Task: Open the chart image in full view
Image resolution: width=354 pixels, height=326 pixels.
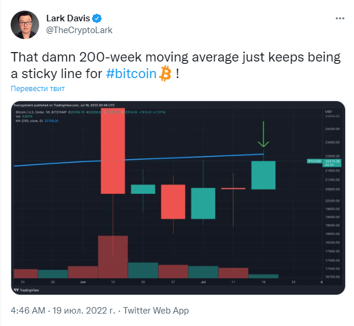Action: [178, 198]
